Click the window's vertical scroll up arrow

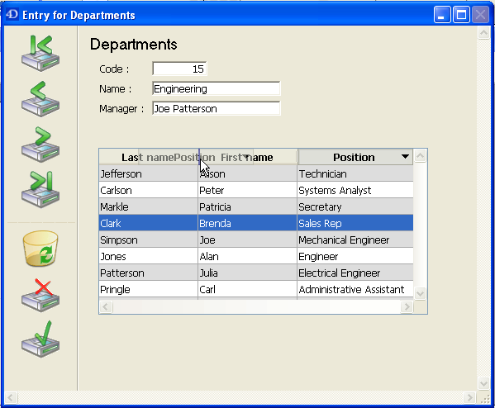(x=483, y=33)
